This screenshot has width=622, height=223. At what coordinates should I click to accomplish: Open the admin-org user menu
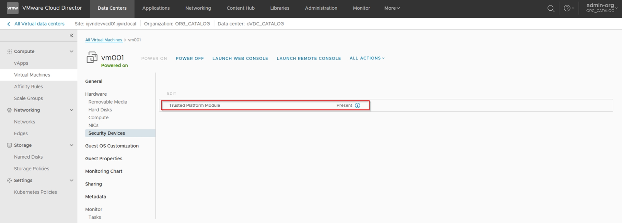[601, 8]
